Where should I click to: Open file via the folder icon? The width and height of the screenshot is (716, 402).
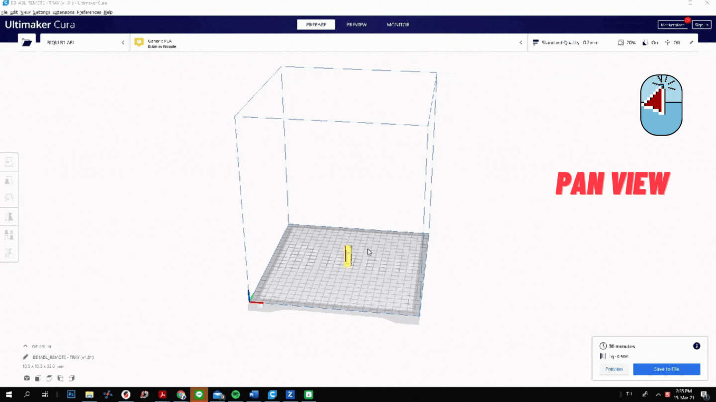point(27,43)
